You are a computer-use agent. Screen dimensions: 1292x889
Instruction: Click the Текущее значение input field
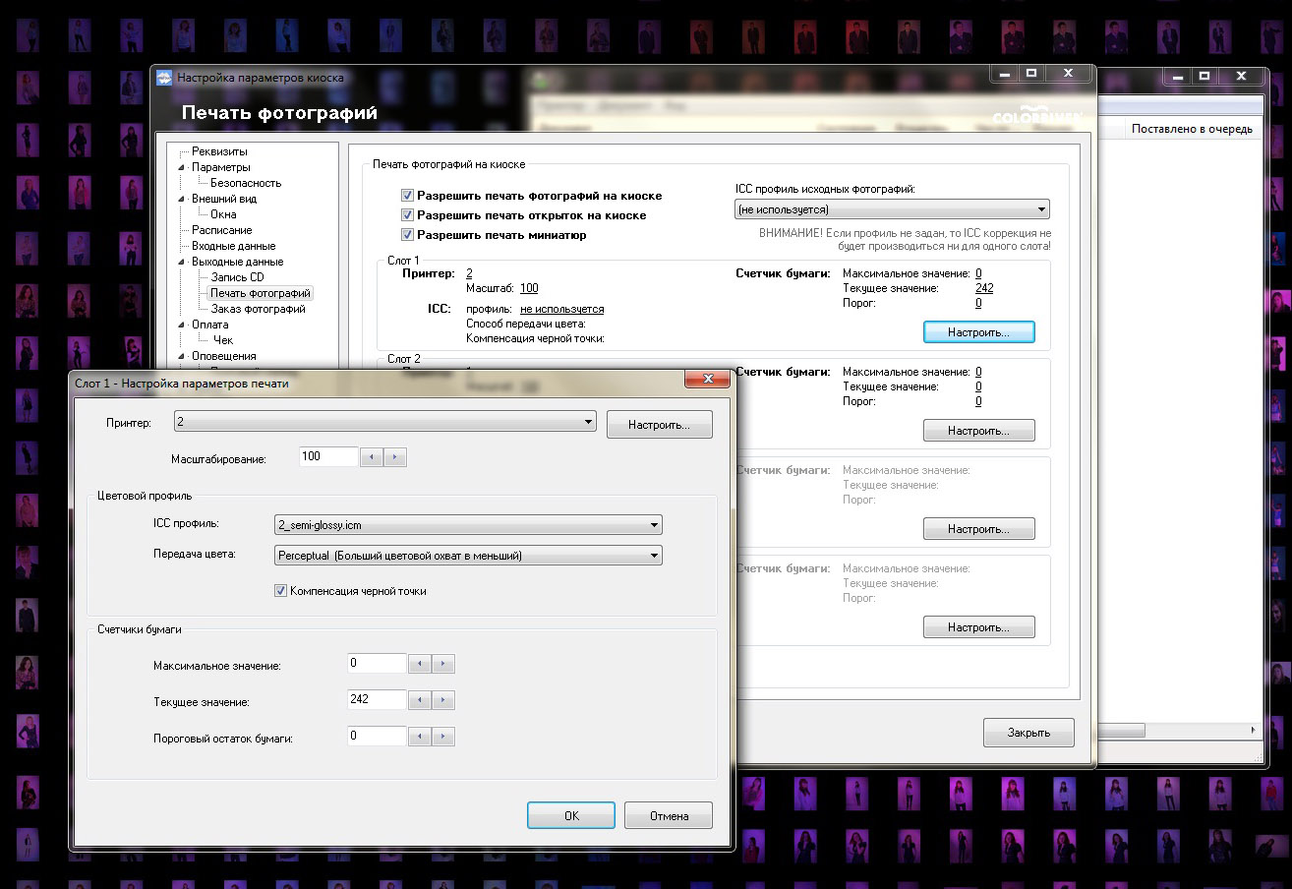click(377, 699)
